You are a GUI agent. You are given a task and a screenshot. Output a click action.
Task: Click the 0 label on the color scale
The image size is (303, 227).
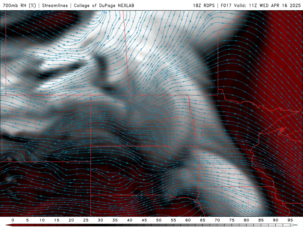pyautogui.click(x=13, y=220)
